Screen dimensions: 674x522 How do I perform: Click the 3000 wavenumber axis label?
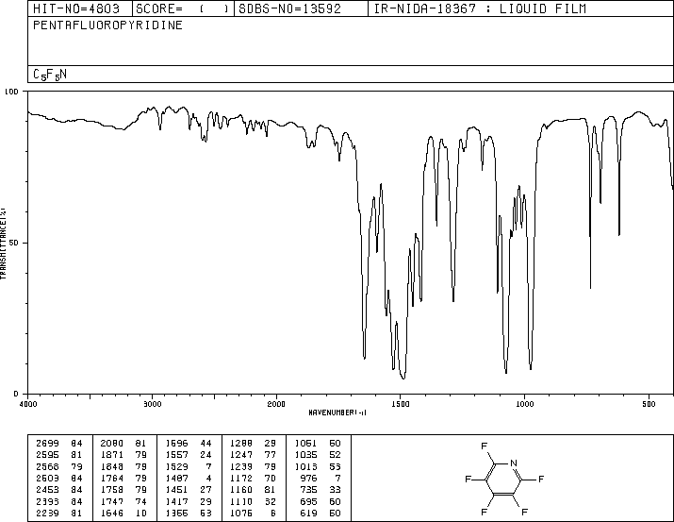coord(152,404)
